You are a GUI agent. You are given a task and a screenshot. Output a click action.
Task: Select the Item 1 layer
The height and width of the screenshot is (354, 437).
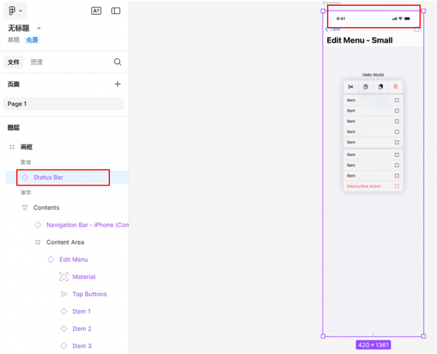82,311
